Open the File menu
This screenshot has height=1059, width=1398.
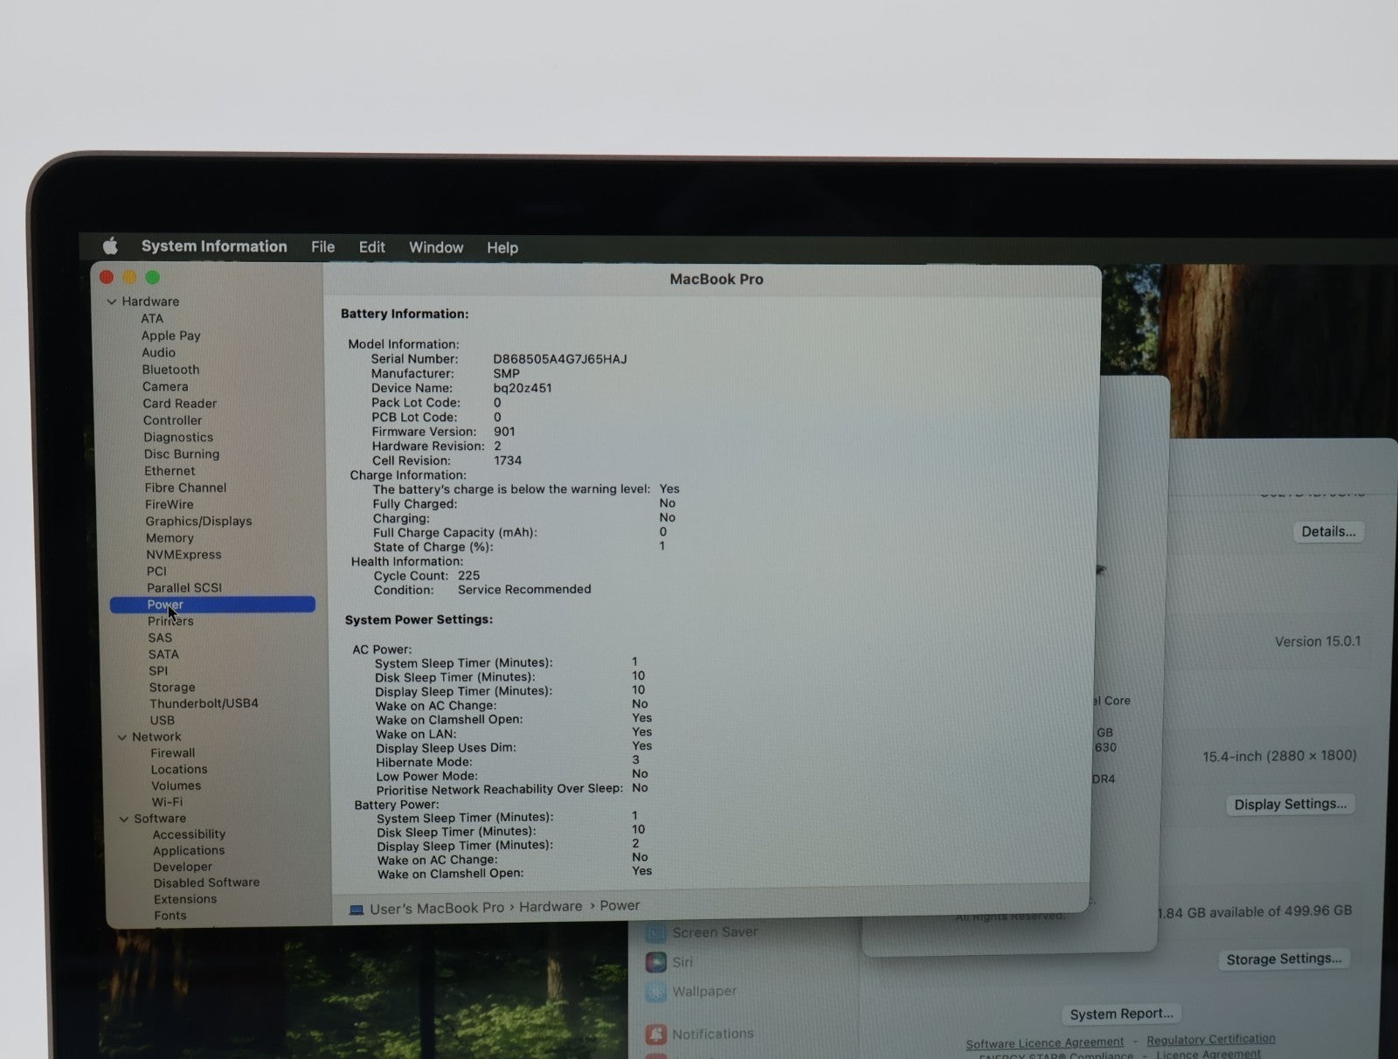322,247
